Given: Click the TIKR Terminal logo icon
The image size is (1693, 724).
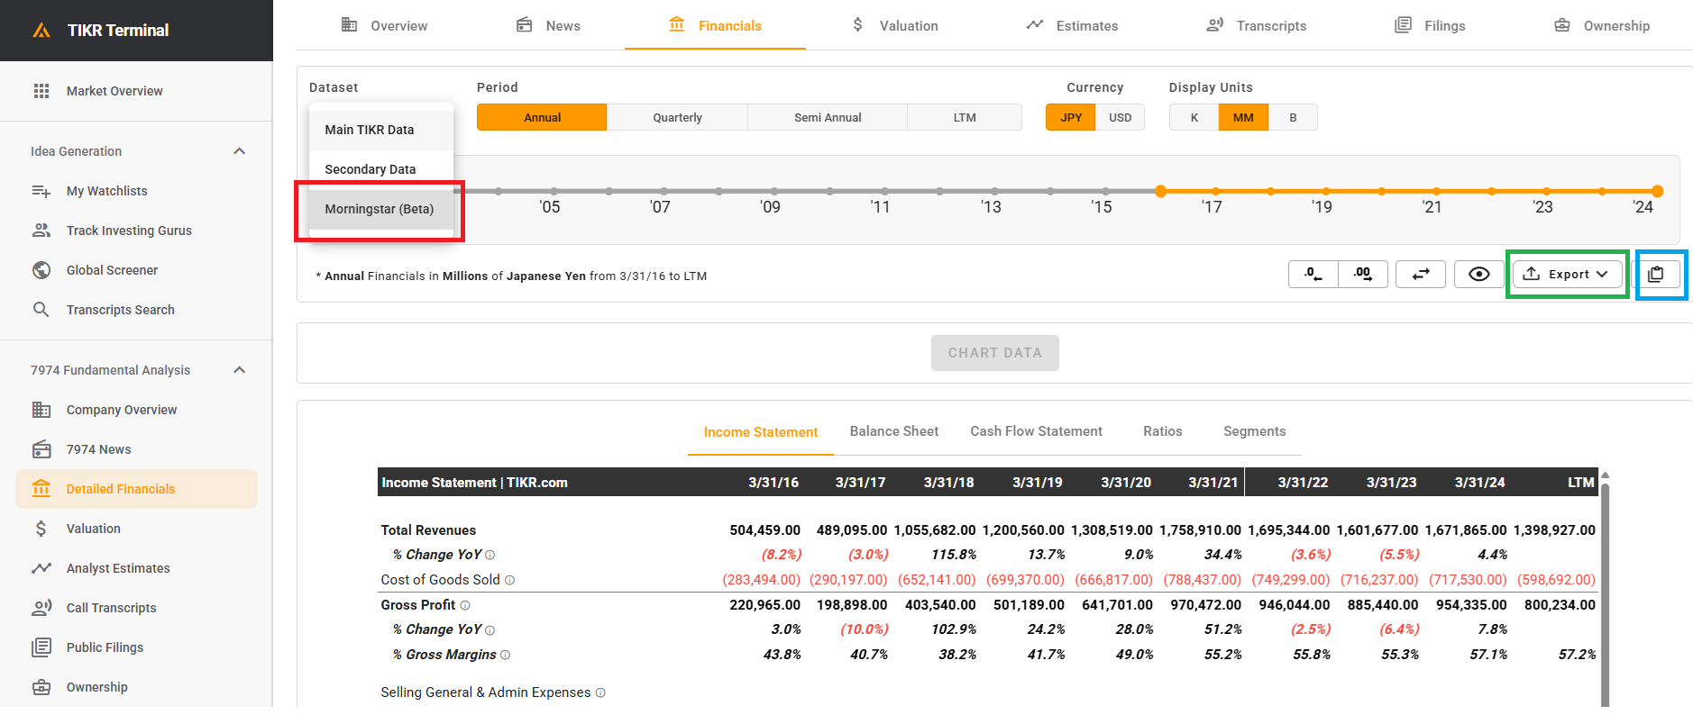Looking at the screenshot, I should (41, 31).
